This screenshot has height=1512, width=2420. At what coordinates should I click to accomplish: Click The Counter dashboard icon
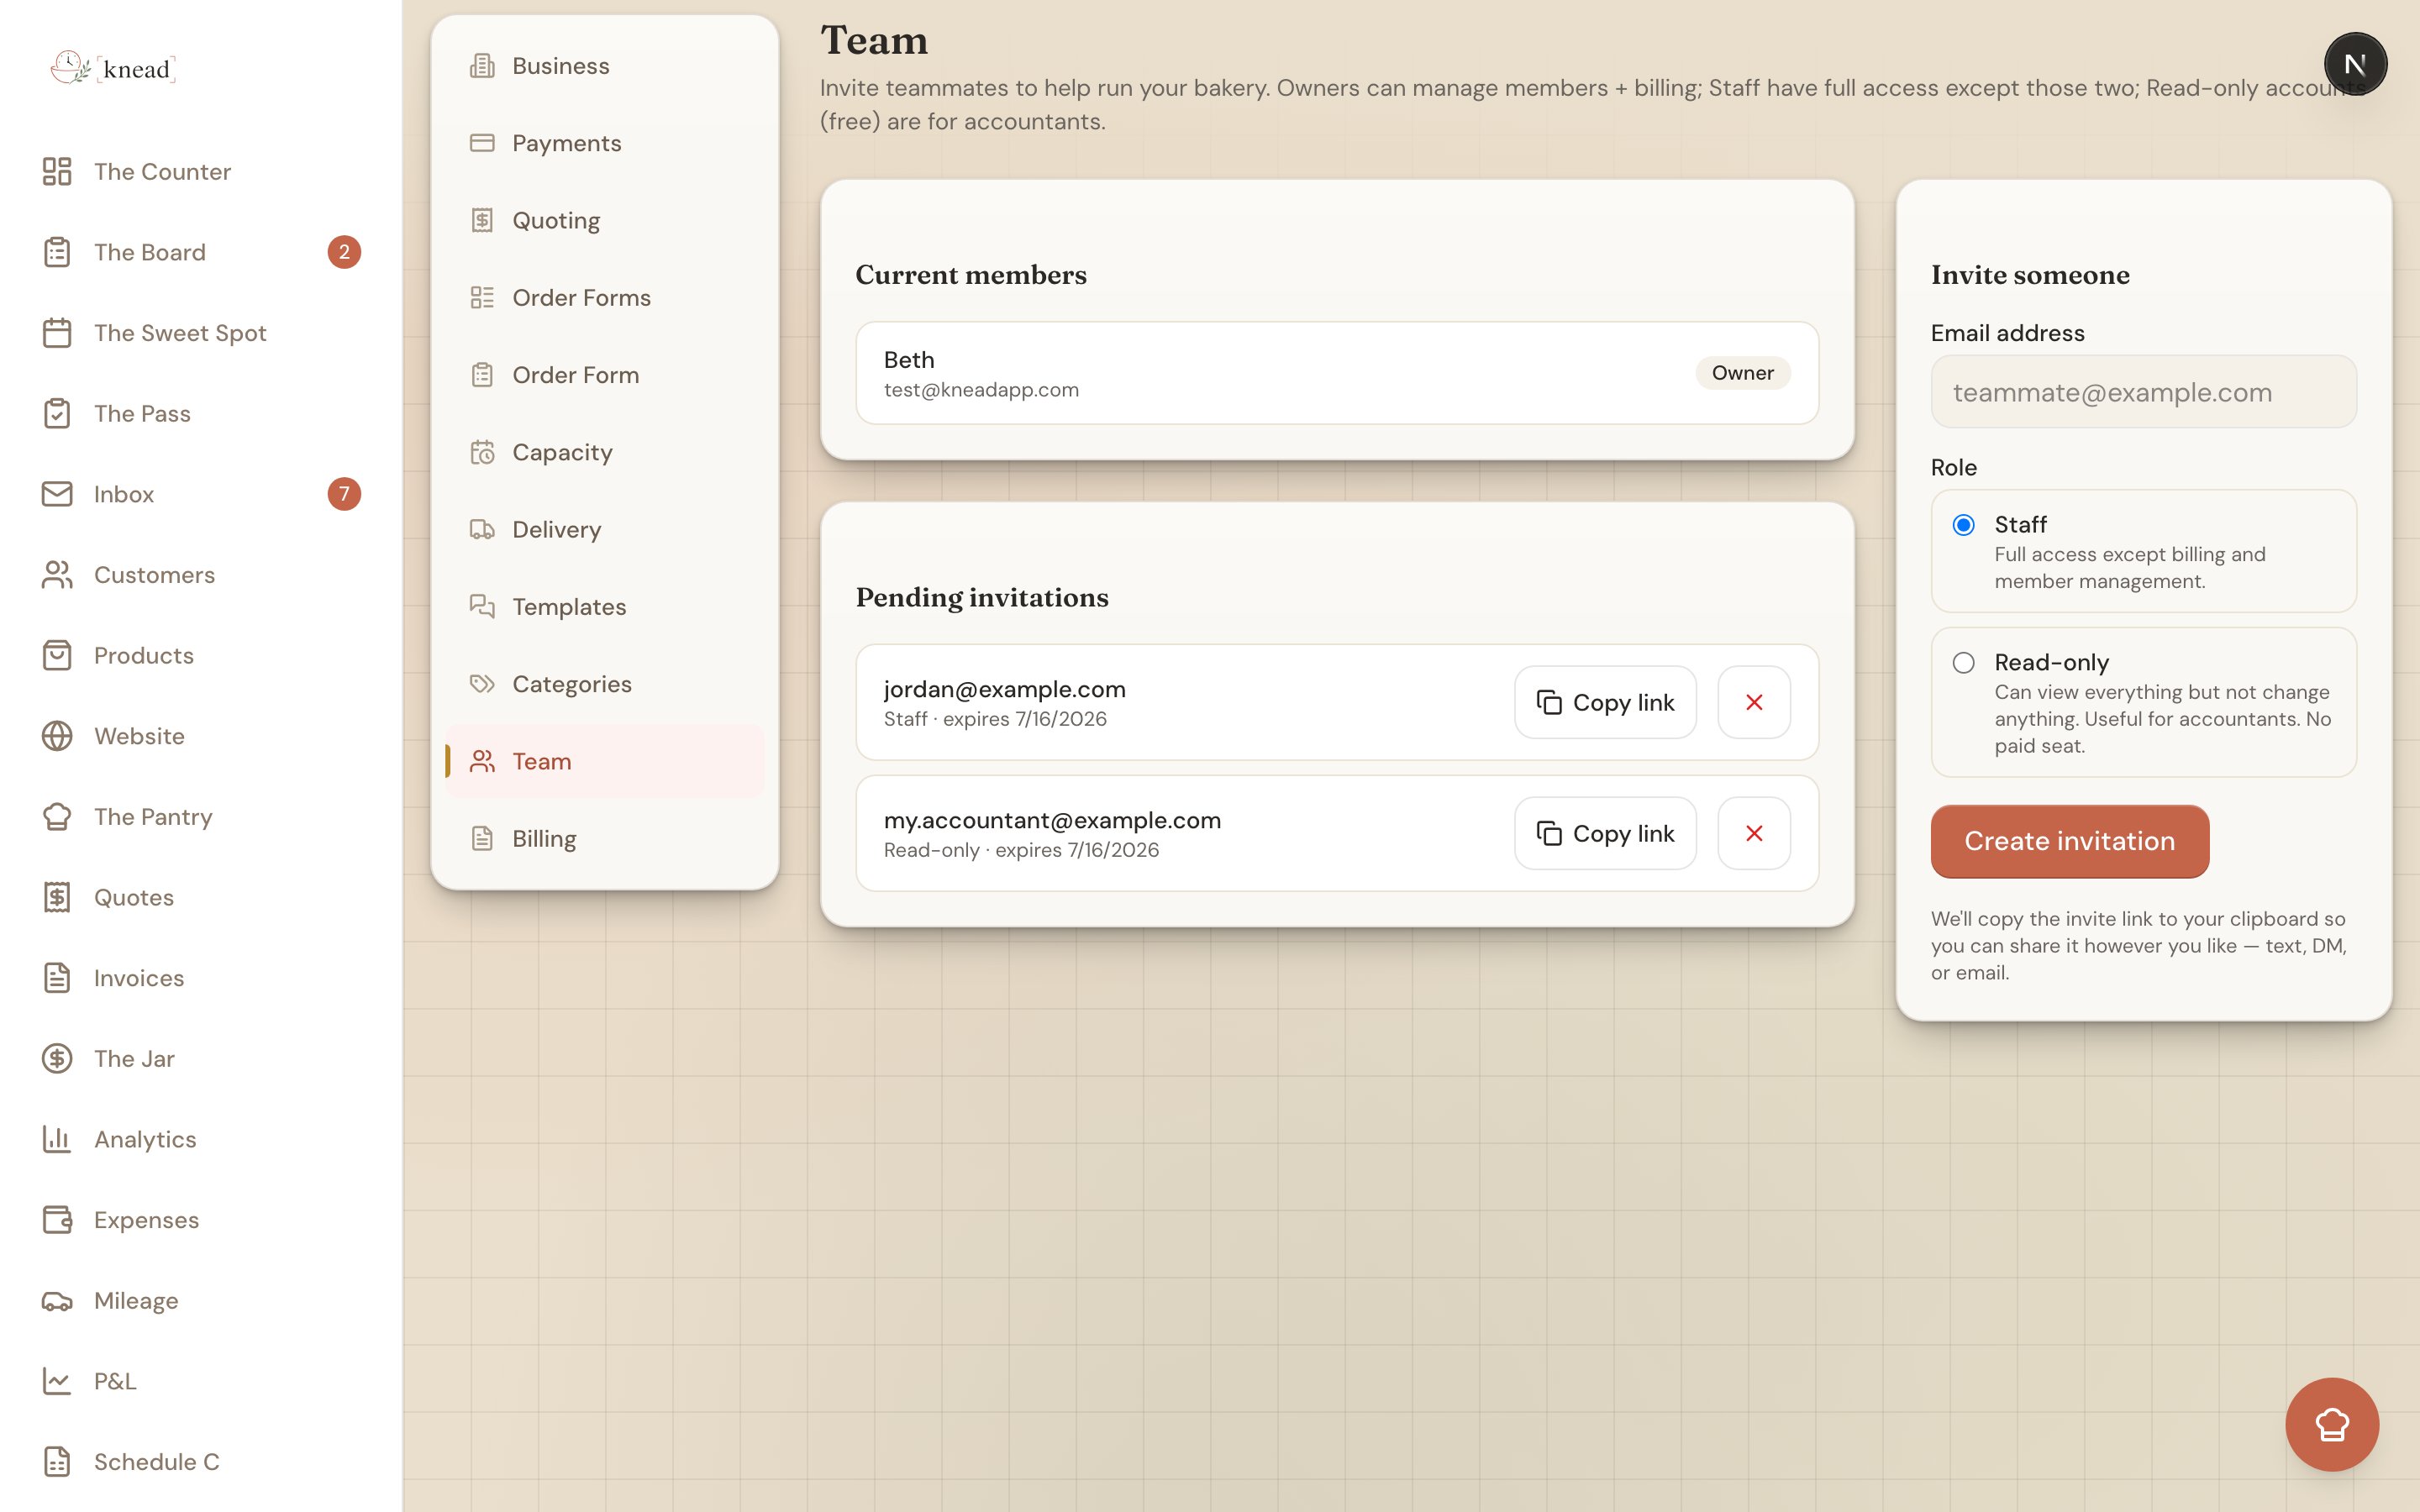57,171
